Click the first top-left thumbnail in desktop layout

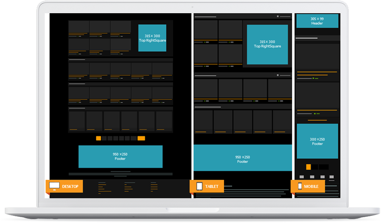point(79,26)
